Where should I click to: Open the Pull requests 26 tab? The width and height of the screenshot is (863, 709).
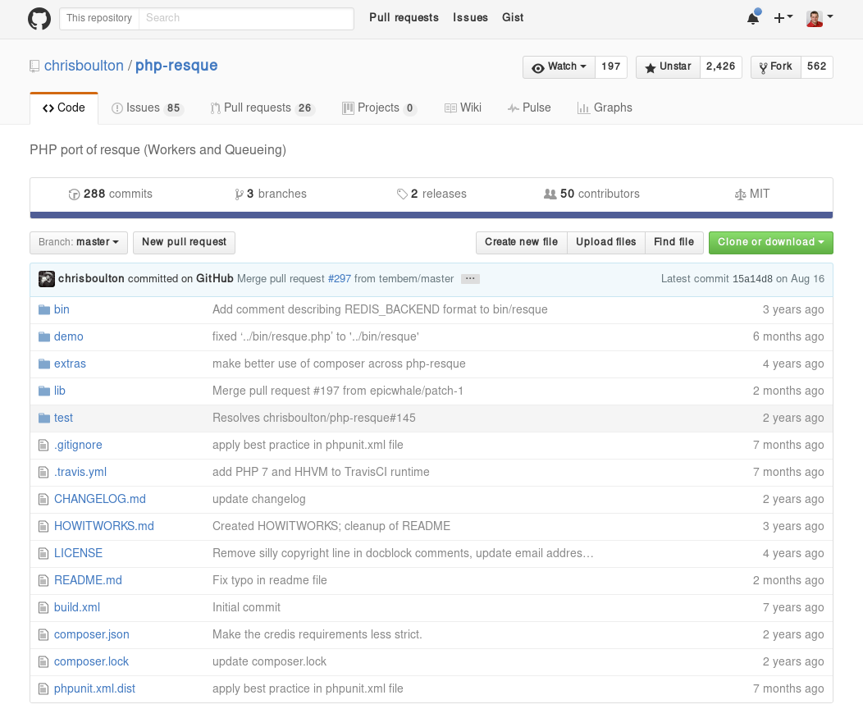[x=262, y=107]
